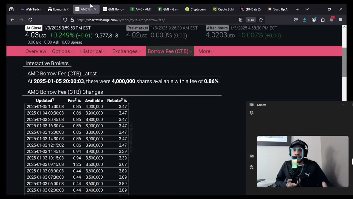Switch to Cryptocurrency tab
This screenshot has height=199, width=353.
pos(196,9)
